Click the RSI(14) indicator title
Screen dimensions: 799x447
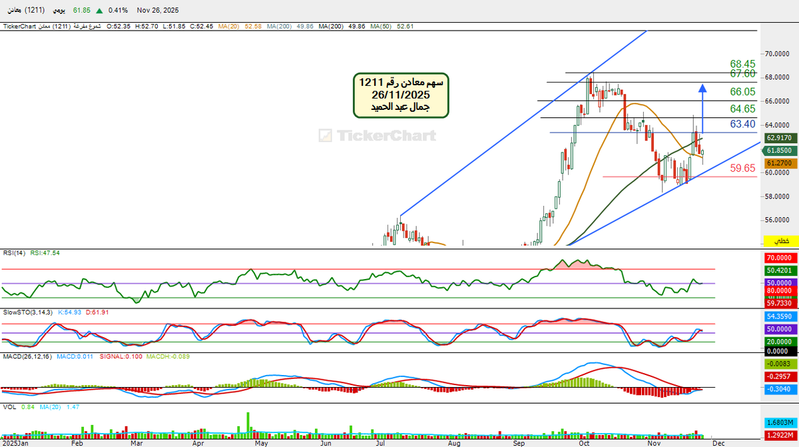[15, 253]
